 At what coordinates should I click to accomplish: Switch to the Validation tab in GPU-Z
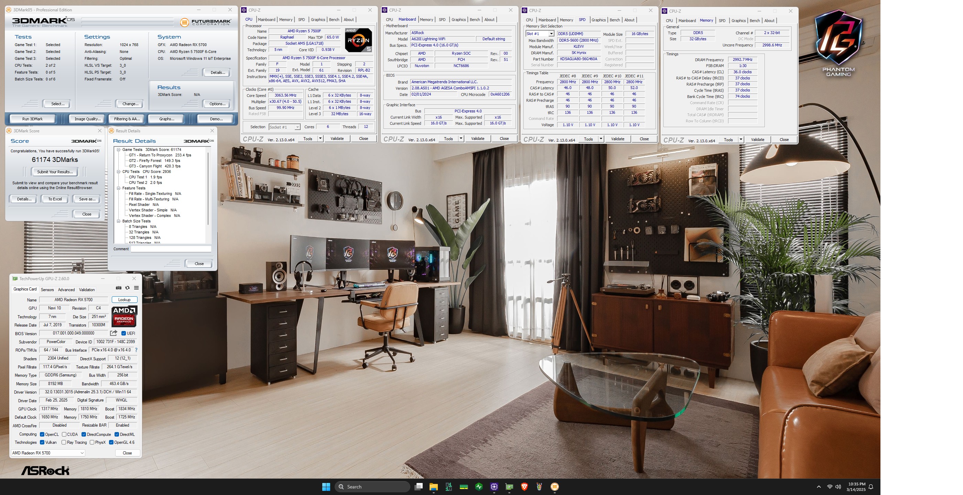click(x=87, y=289)
